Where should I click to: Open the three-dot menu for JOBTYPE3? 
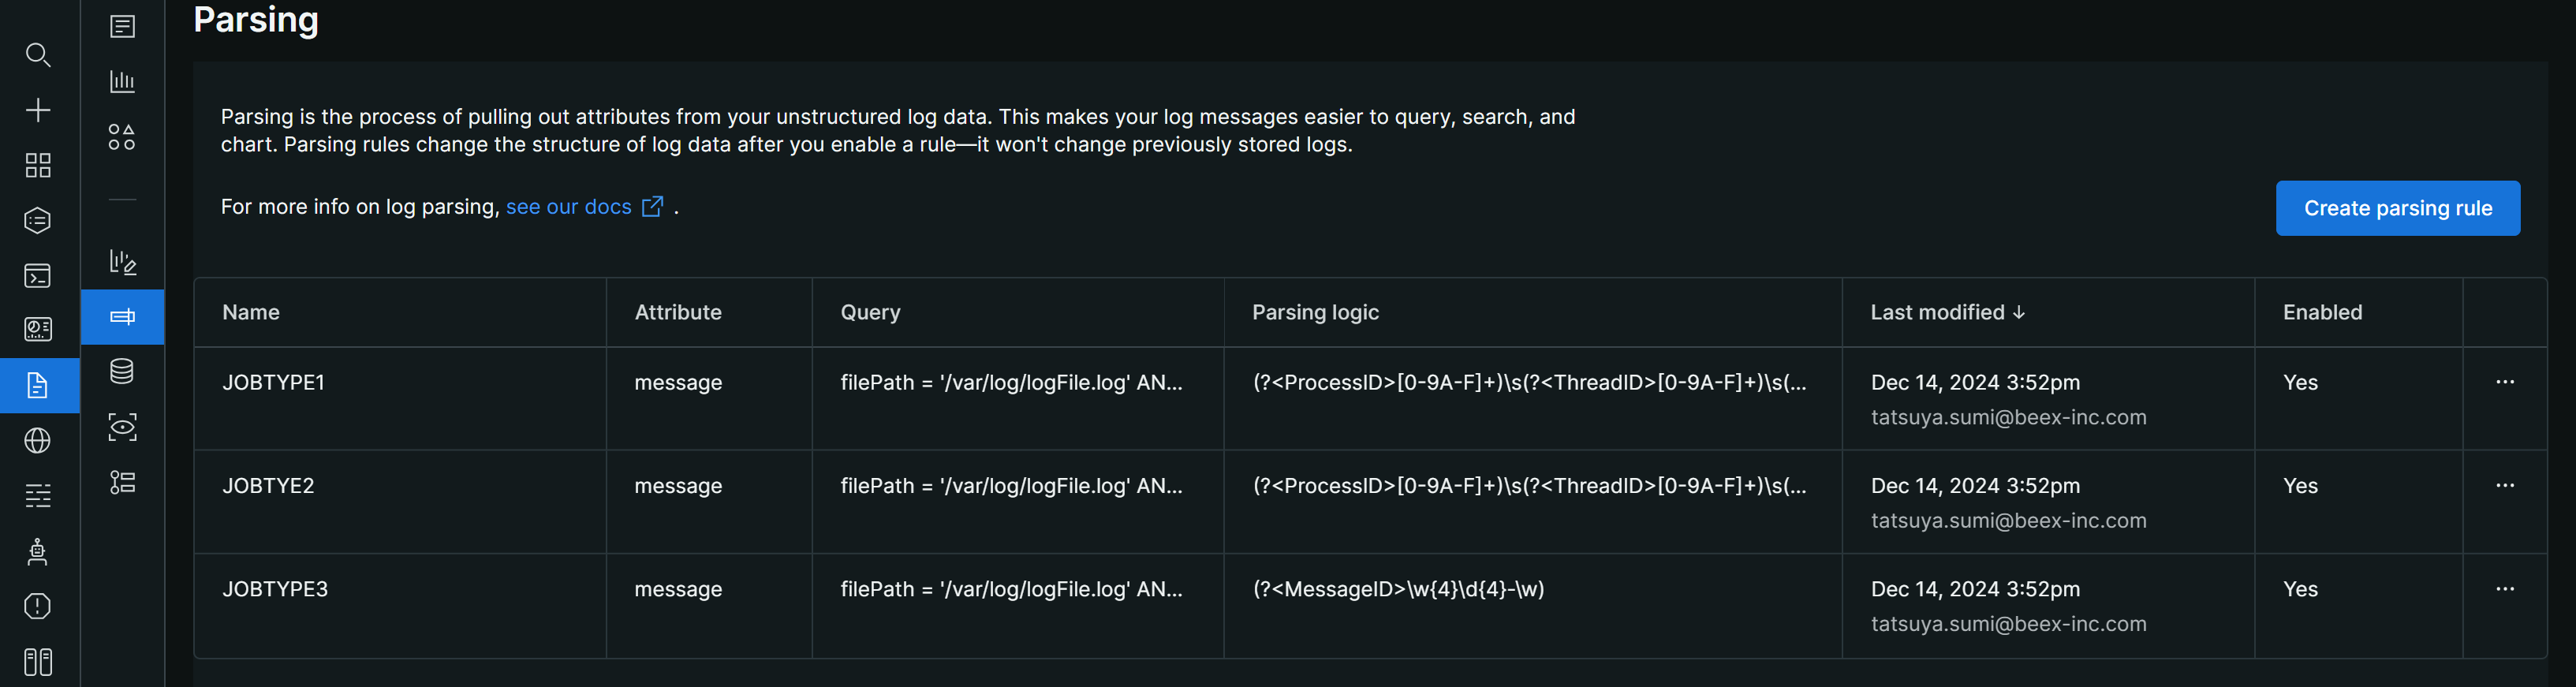[x=2504, y=589]
